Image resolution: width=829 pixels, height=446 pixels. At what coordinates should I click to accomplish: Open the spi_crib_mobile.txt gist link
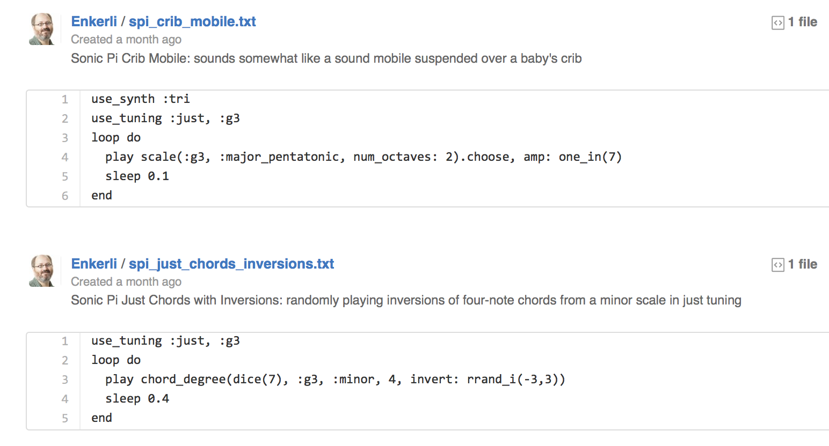(192, 21)
